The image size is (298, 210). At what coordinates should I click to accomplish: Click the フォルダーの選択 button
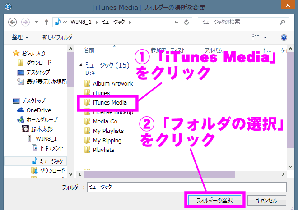[x=214, y=200]
